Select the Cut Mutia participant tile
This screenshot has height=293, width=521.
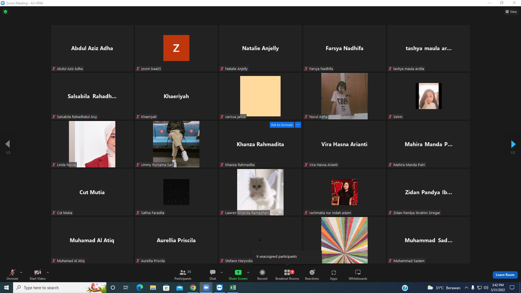pyautogui.click(x=92, y=192)
